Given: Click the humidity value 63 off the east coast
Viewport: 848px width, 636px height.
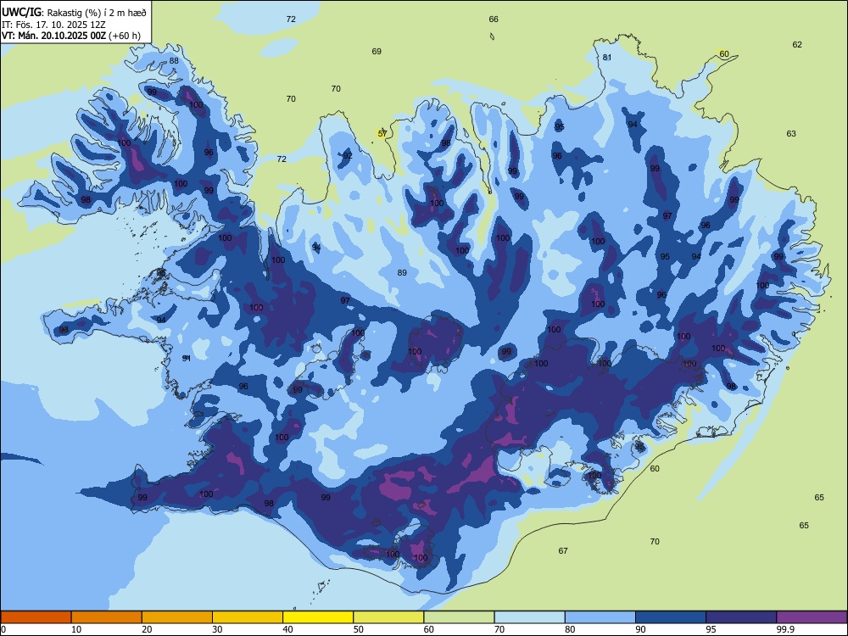Looking at the screenshot, I should click(791, 134).
